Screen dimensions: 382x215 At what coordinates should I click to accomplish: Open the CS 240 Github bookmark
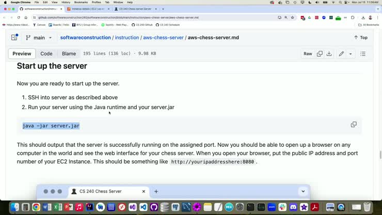(142, 25)
